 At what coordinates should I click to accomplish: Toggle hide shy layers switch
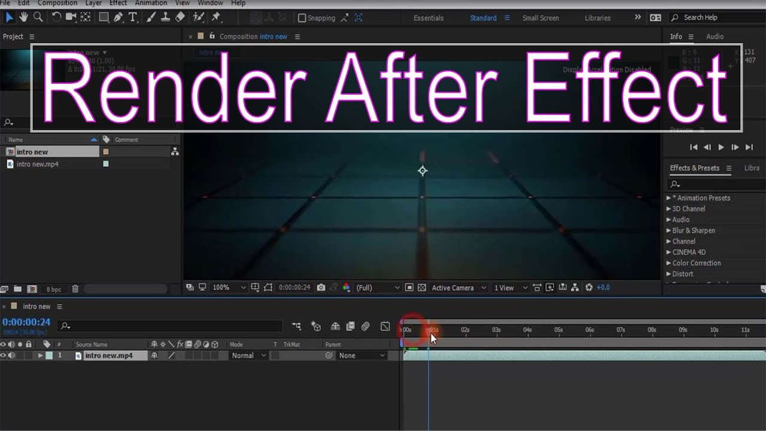[x=336, y=326]
